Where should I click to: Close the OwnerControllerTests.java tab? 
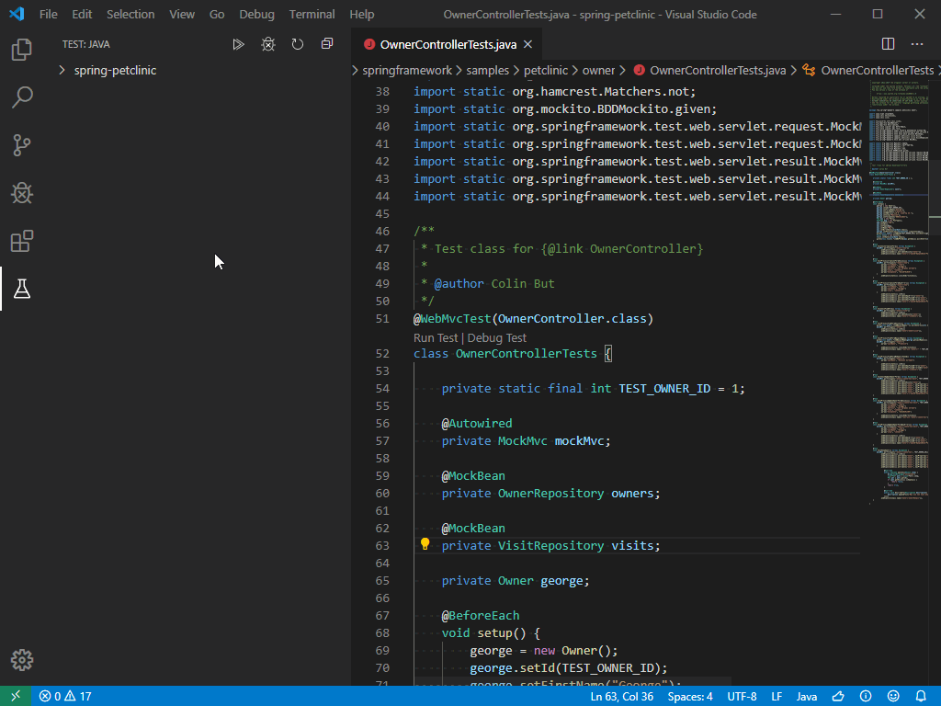[528, 44]
